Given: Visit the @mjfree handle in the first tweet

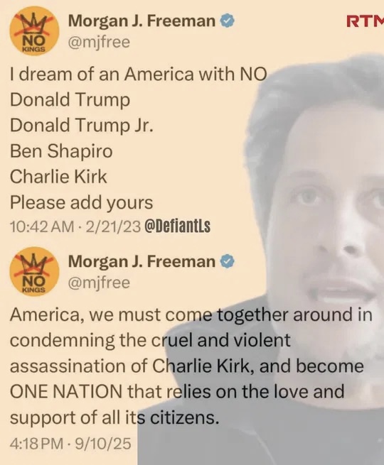Looking at the screenshot, I should point(99,42).
